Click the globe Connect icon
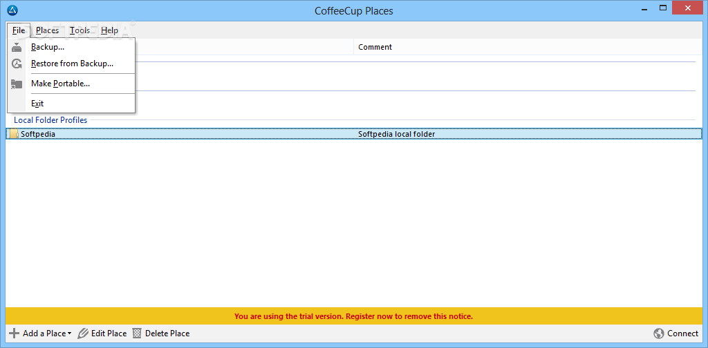Screen dimensions: 708x348 click(x=659, y=333)
